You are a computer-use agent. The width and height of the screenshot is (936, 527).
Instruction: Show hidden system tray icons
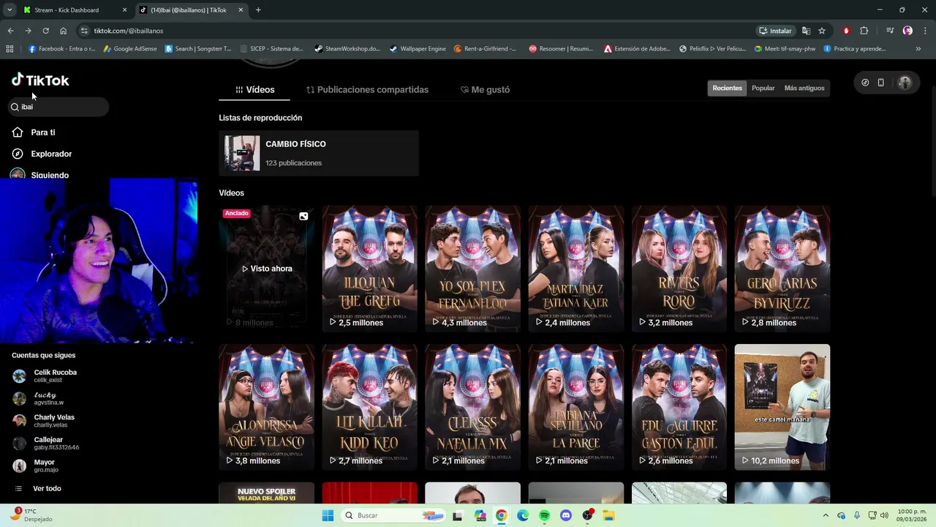[826, 515]
